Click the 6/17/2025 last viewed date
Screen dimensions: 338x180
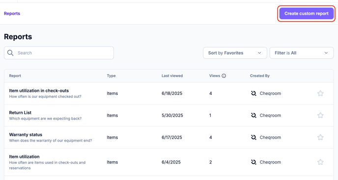point(172,138)
